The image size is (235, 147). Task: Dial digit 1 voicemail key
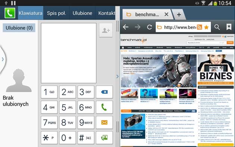(49, 92)
